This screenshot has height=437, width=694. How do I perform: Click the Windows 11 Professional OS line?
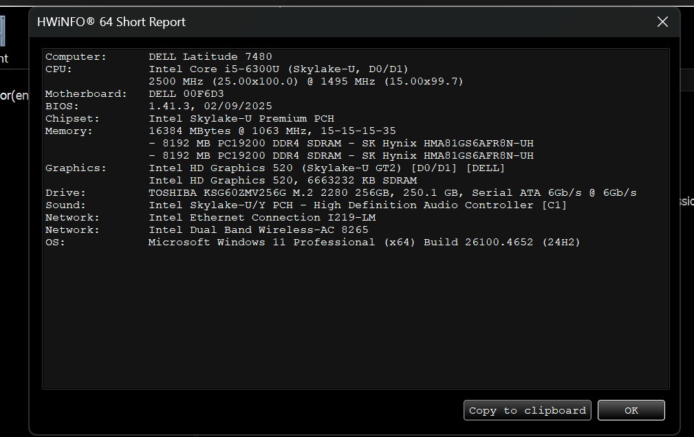click(x=364, y=243)
